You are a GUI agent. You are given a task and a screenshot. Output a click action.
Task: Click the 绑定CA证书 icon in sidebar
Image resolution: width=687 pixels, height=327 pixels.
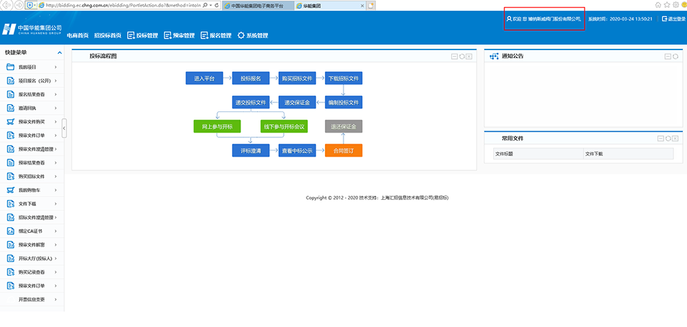10,231
